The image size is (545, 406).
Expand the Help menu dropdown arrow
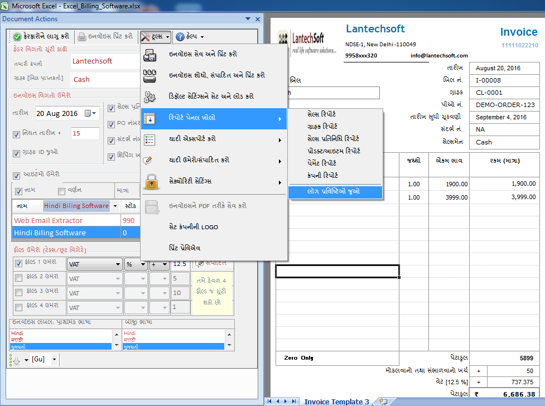pyautogui.click(x=202, y=37)
